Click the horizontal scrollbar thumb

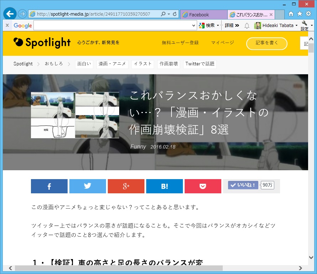pyautogui.click(x=119, y=268)
